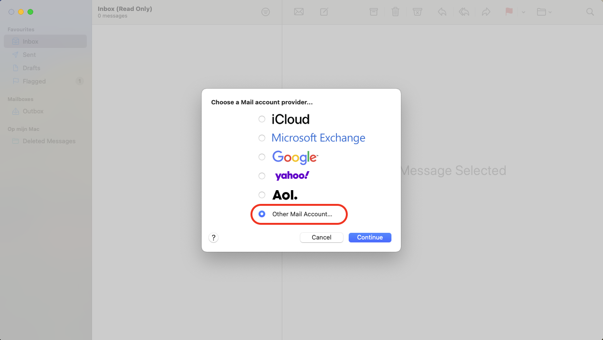
Task: Forward a message
Action: pos(486,12)
